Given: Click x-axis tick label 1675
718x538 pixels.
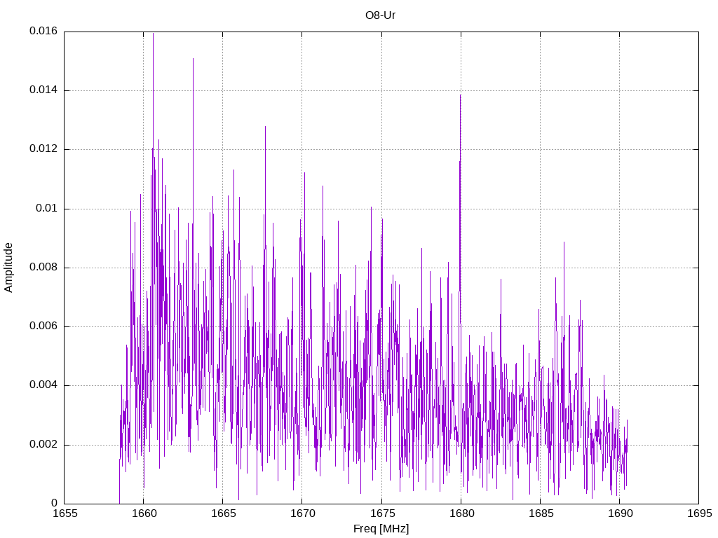Looking at the screenshot, I should (382, 513).
